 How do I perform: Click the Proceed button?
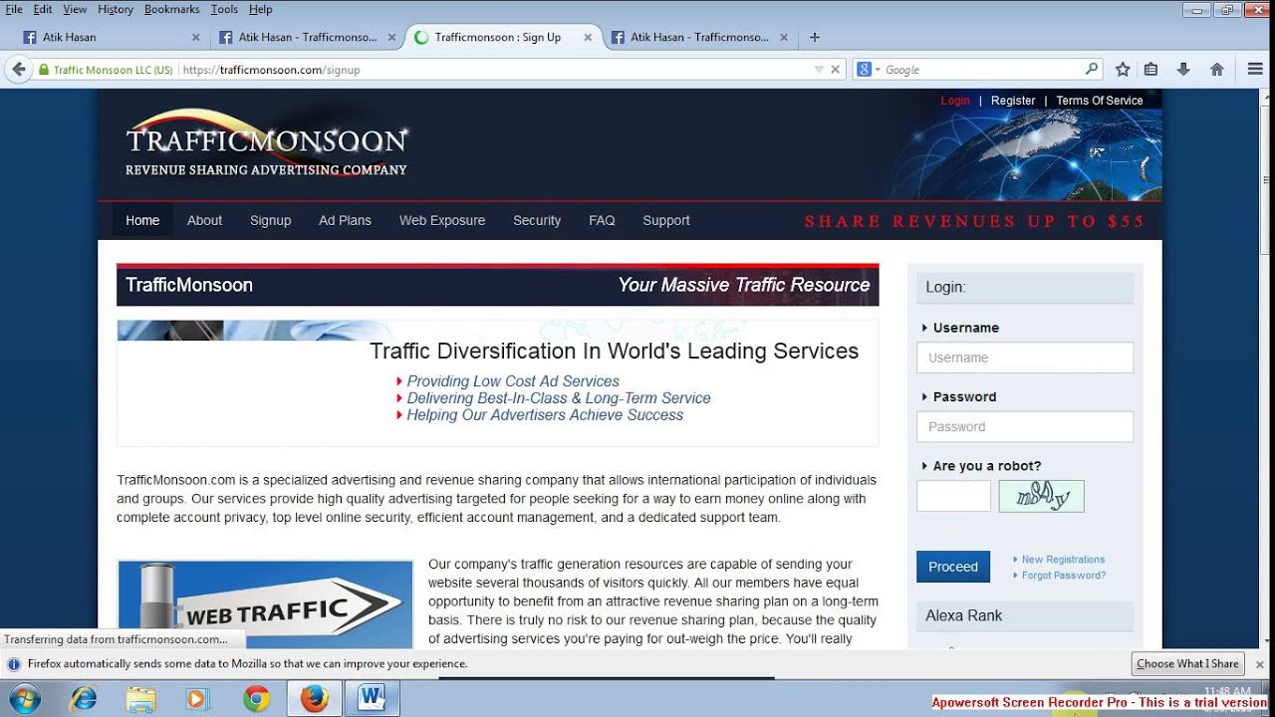point(953,567)
